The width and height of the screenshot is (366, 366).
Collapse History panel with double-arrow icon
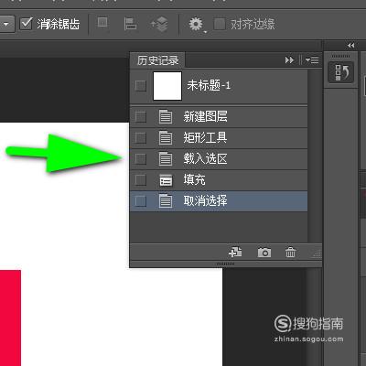pyautogui.click(x=289, y=60)
